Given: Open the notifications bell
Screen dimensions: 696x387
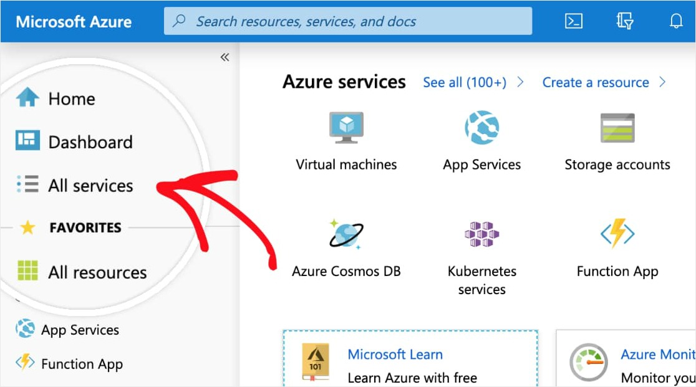Looking at the screenshot, I should click(676, 21).
